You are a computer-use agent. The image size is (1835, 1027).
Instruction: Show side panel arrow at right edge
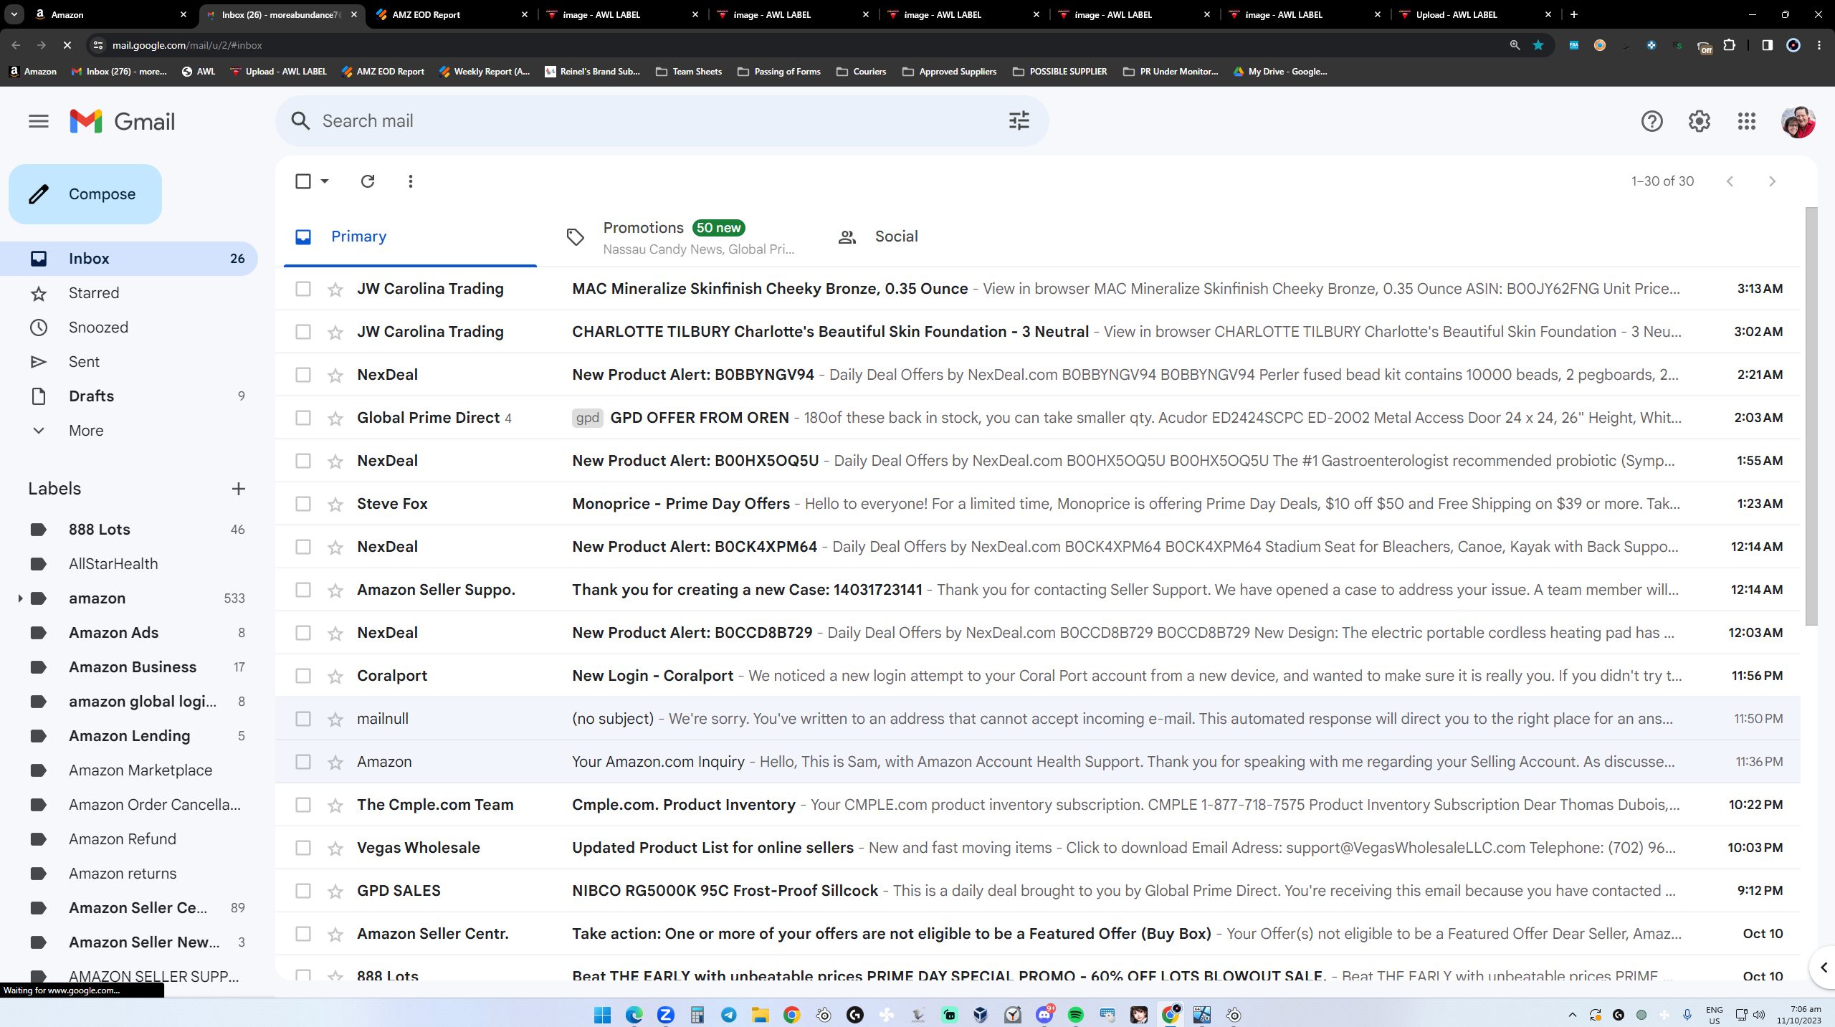1824,968
